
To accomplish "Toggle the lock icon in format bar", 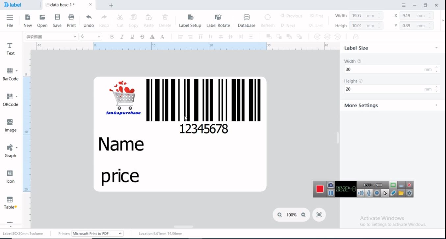I will [x=355, y=37].
